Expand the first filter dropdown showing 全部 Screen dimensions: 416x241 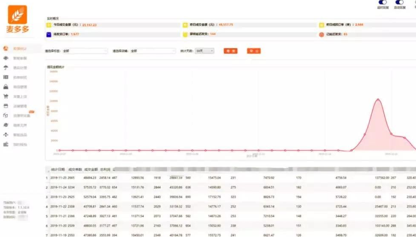85,51
